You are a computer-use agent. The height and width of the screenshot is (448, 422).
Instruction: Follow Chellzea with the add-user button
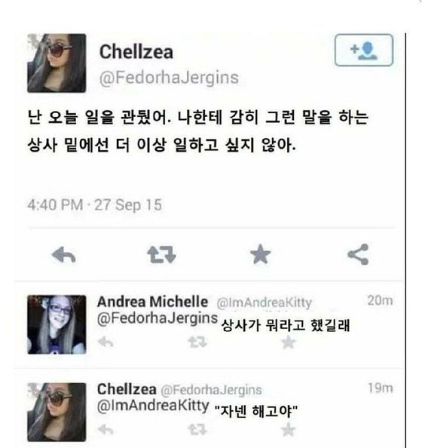[x=364, y=50]
